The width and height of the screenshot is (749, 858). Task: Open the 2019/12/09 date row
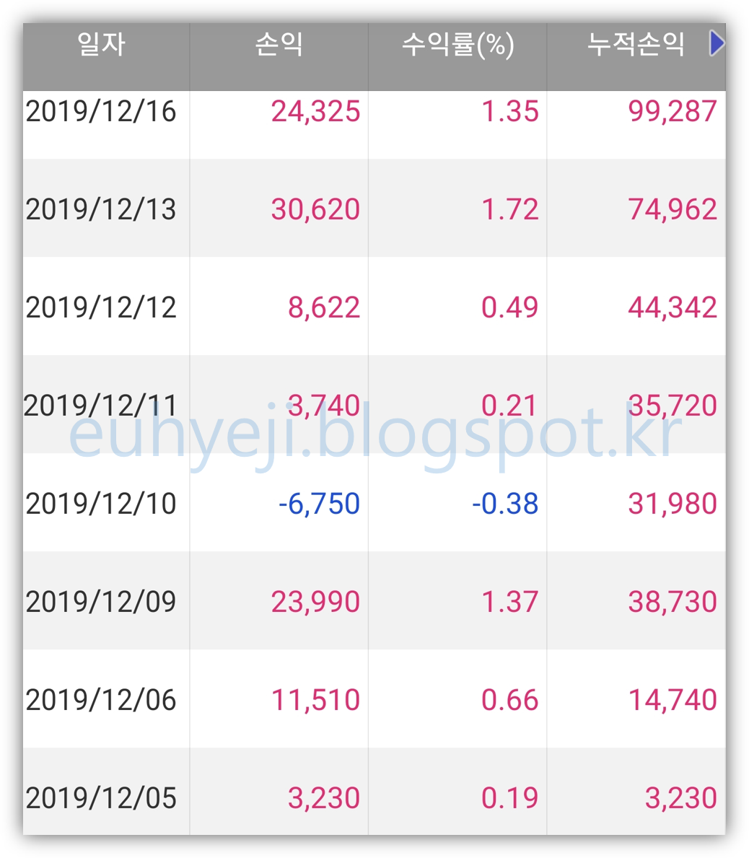pos(374,601)
